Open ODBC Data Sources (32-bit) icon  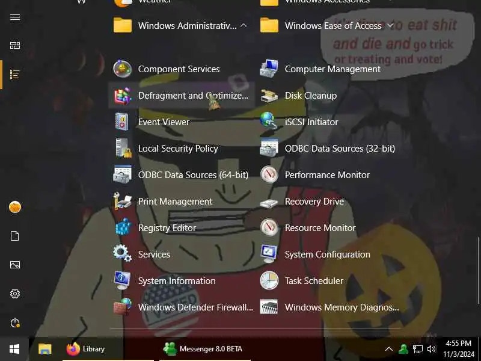(x=269, y=148)
